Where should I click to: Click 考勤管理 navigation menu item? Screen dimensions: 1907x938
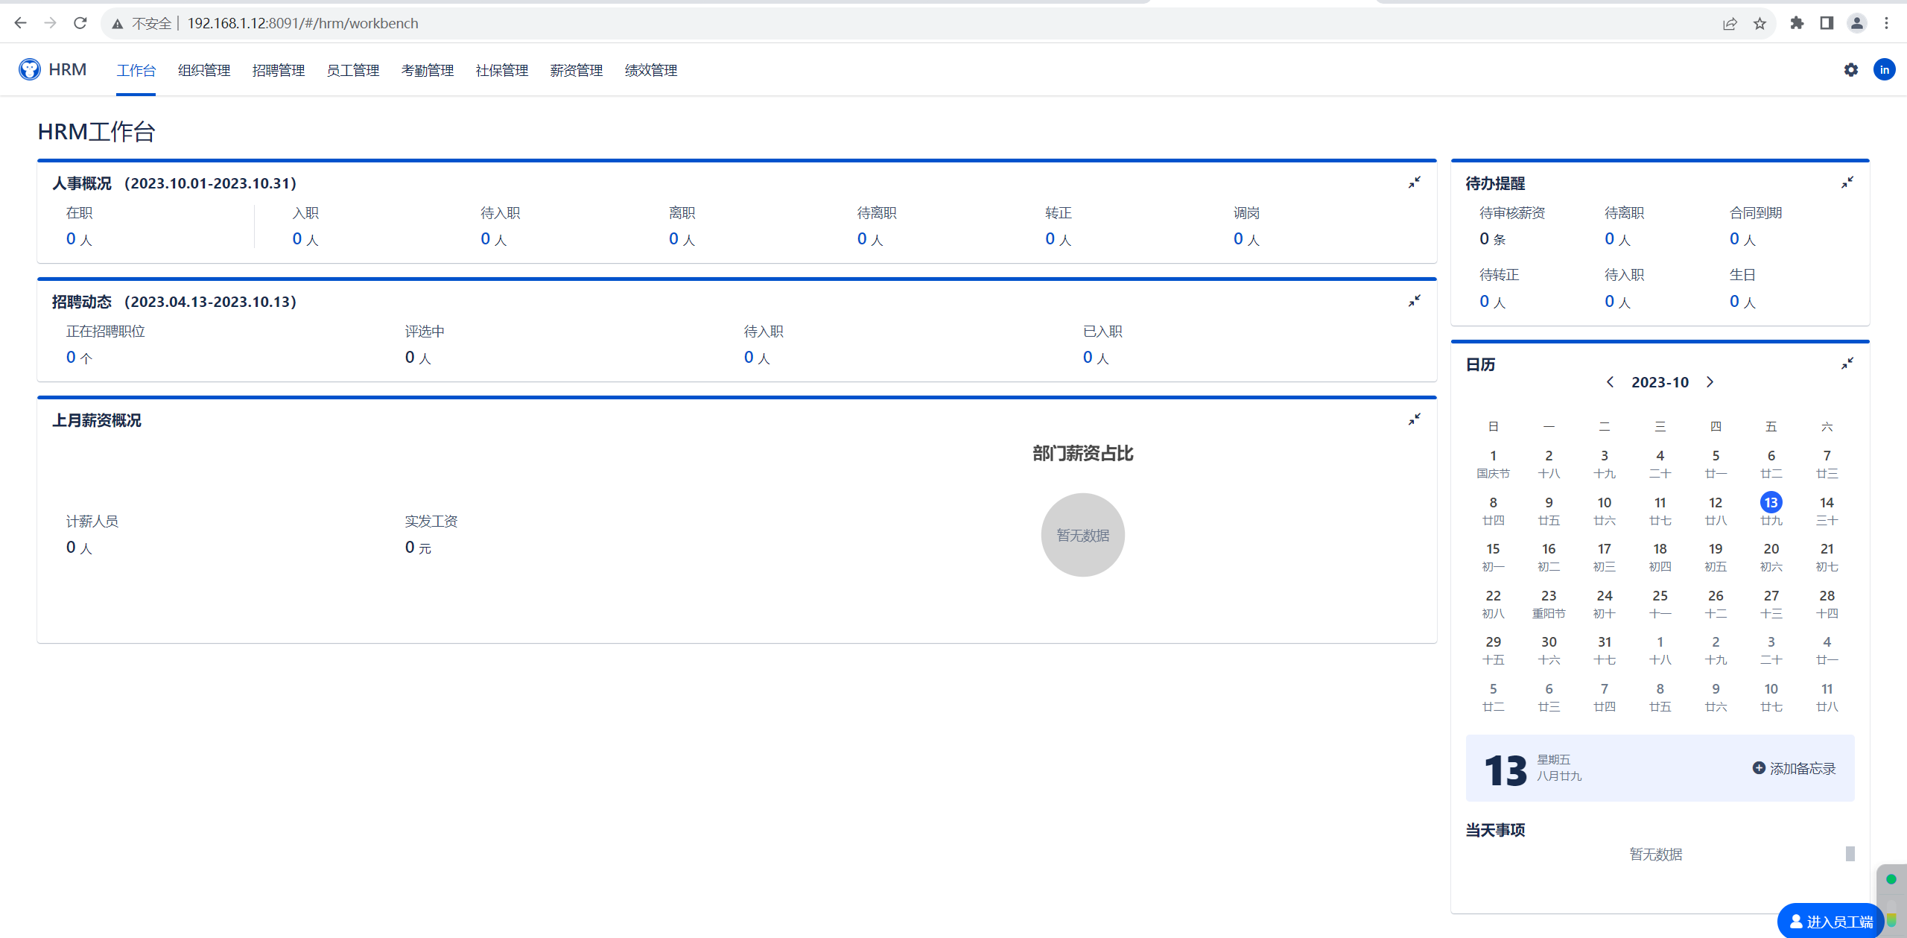pos(427,69)
